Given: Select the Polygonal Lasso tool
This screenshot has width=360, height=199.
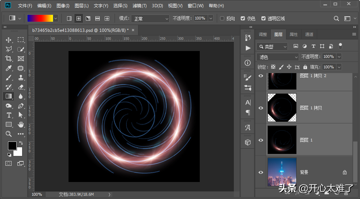Looking at the screenshot, I should tap(8, 49).
